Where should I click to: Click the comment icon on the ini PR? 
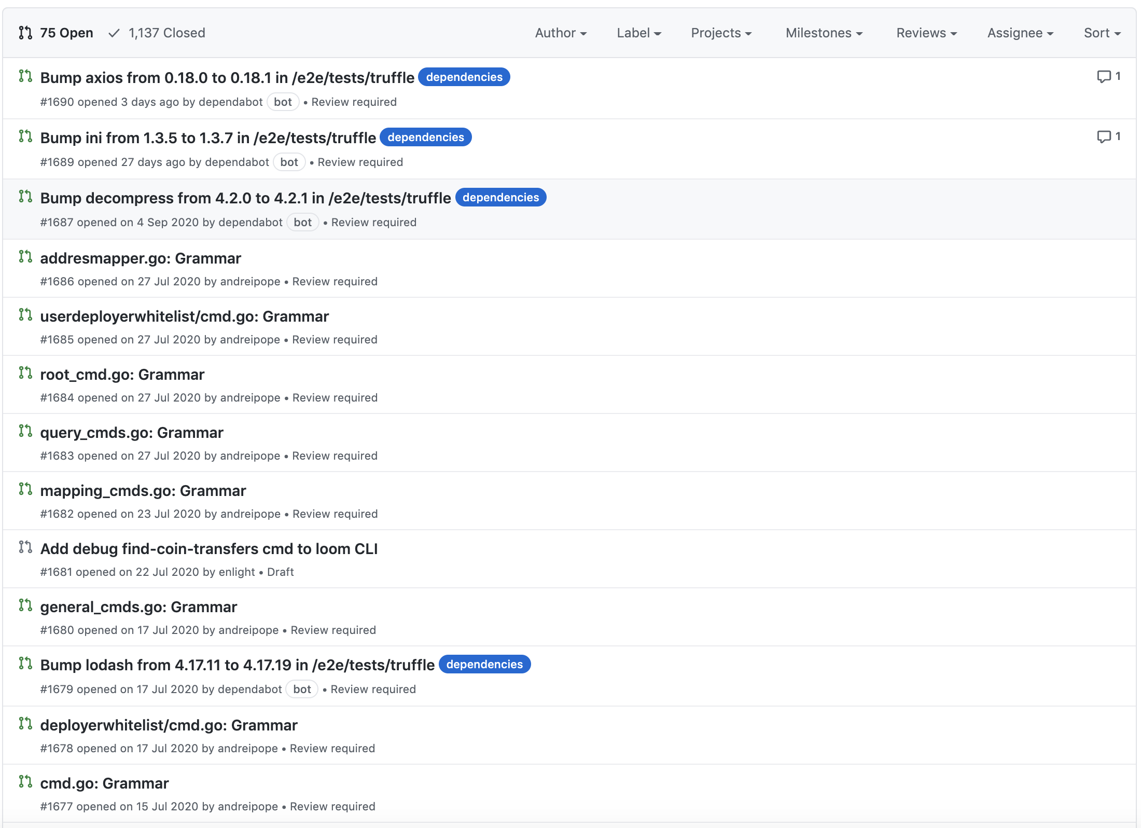pyautogui.click(x=1104, y=137)
